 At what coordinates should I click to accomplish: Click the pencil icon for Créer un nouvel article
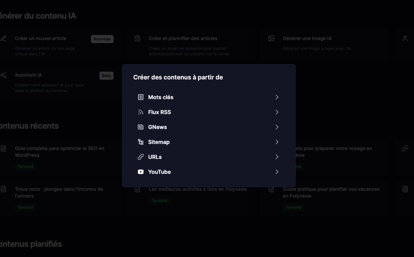point(3,39)
